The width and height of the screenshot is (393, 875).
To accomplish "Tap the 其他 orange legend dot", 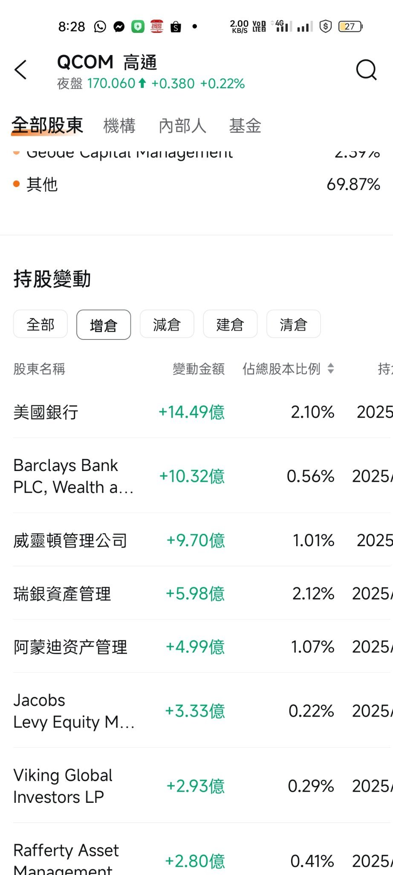I will point(17,184).
